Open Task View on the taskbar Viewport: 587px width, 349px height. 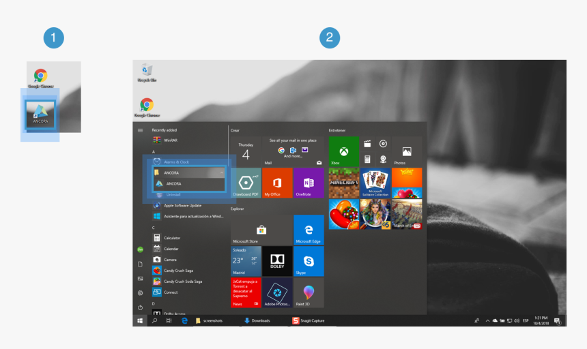169,320
